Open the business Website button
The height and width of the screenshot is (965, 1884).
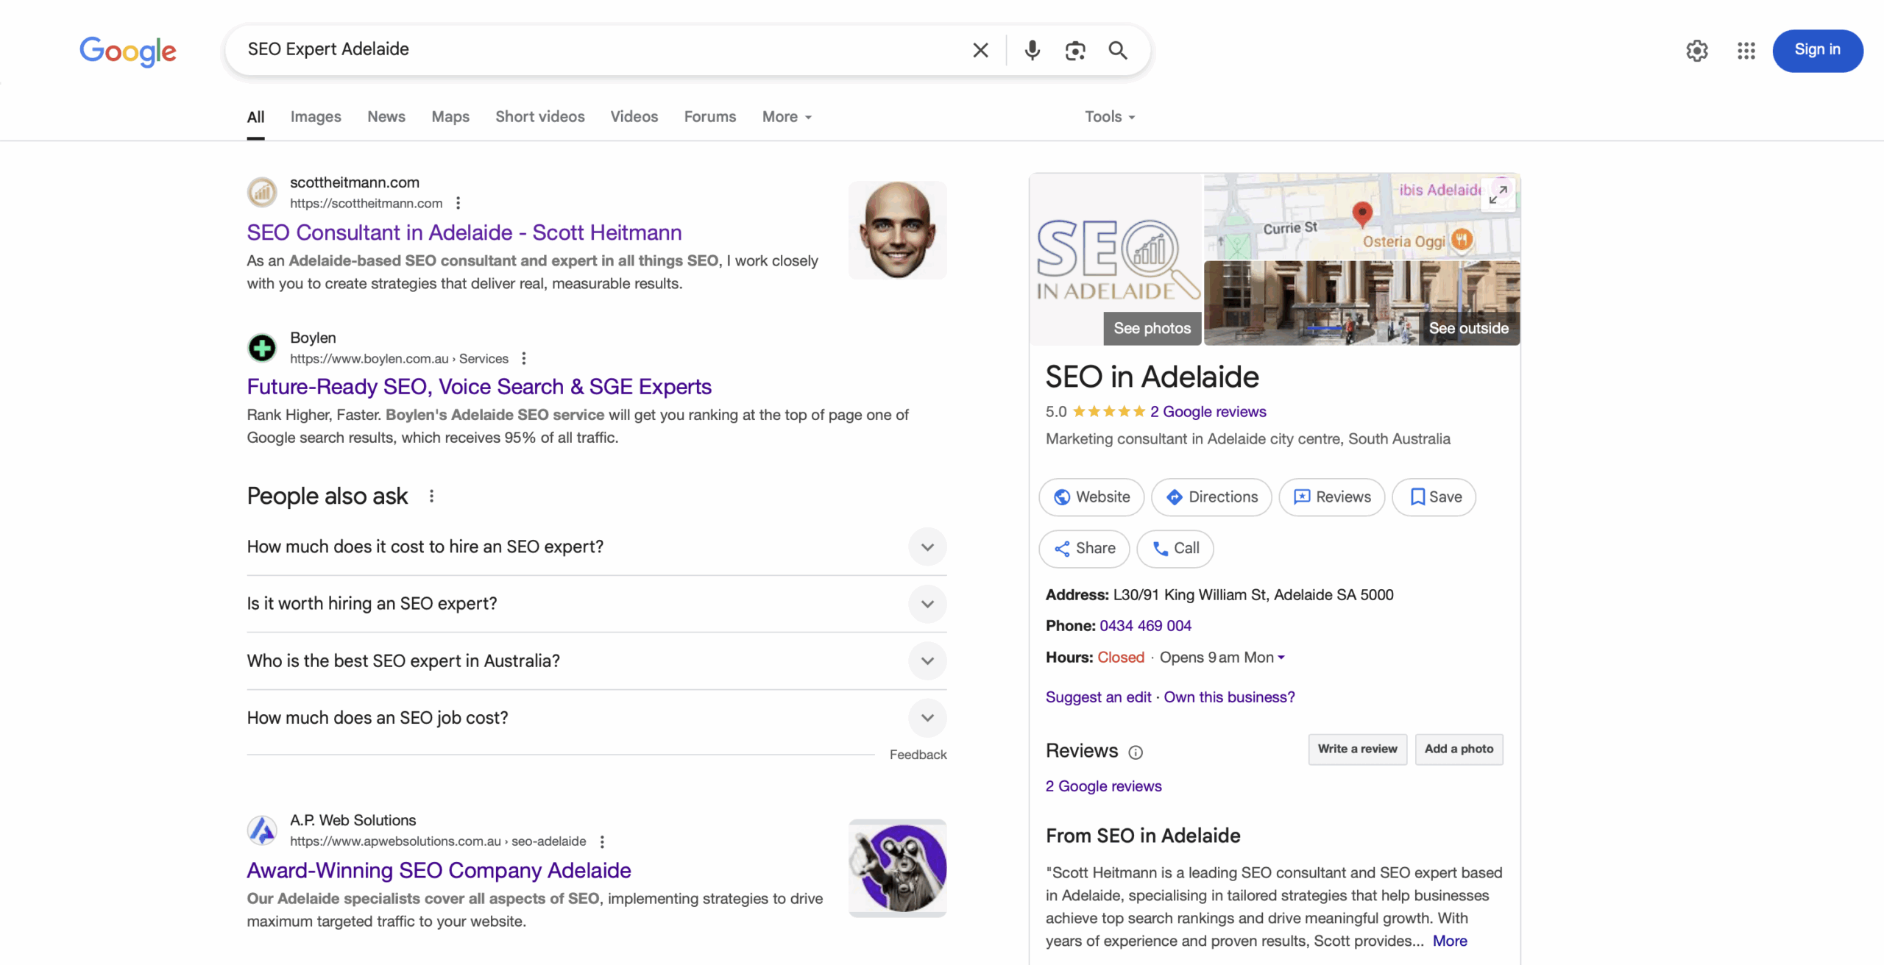(1091, 497)
